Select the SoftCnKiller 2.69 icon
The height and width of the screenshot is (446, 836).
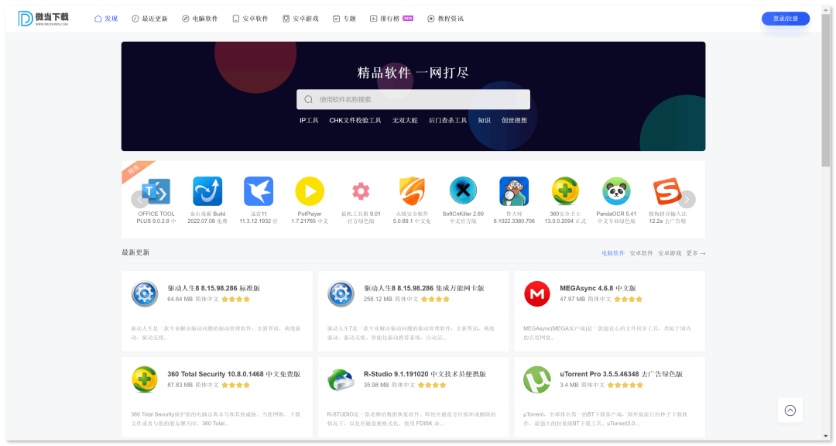coord(463,191)
